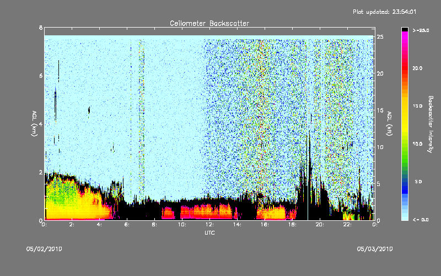Click the '25' tick on the kft axis
The width and height of the screenshot is (441, 276).
[x=380, y=37]
